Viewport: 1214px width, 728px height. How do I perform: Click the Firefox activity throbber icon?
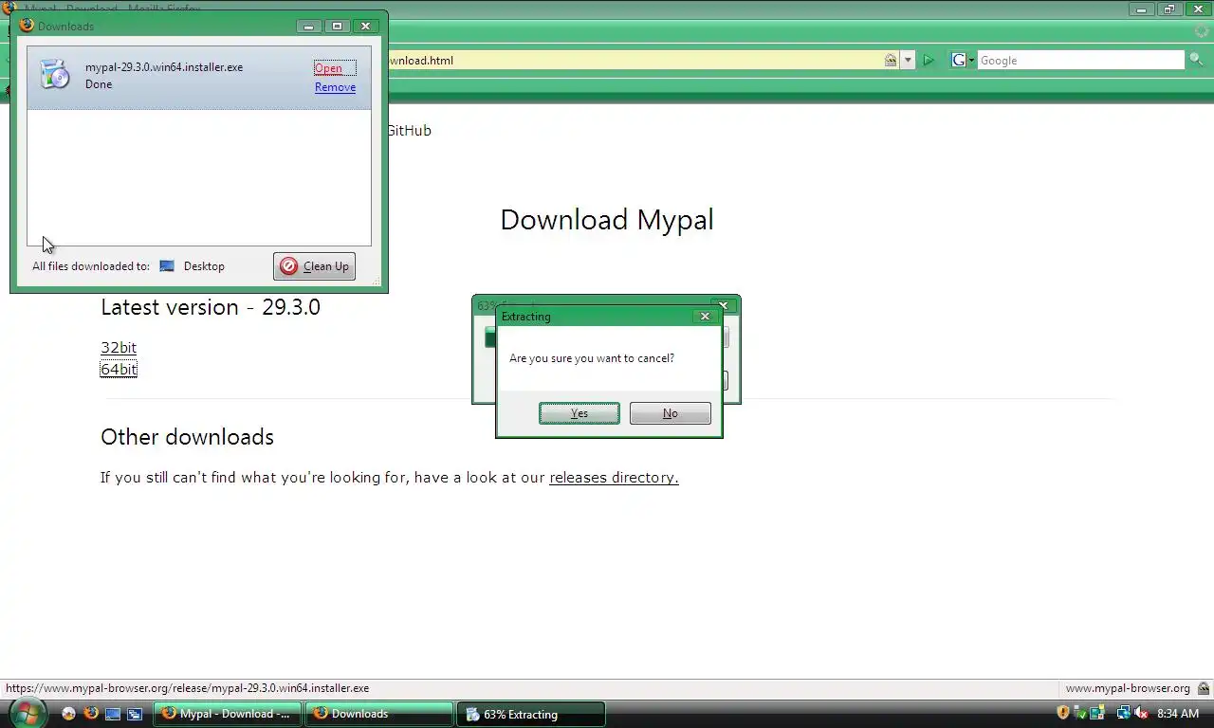(x=1202, y=31)
